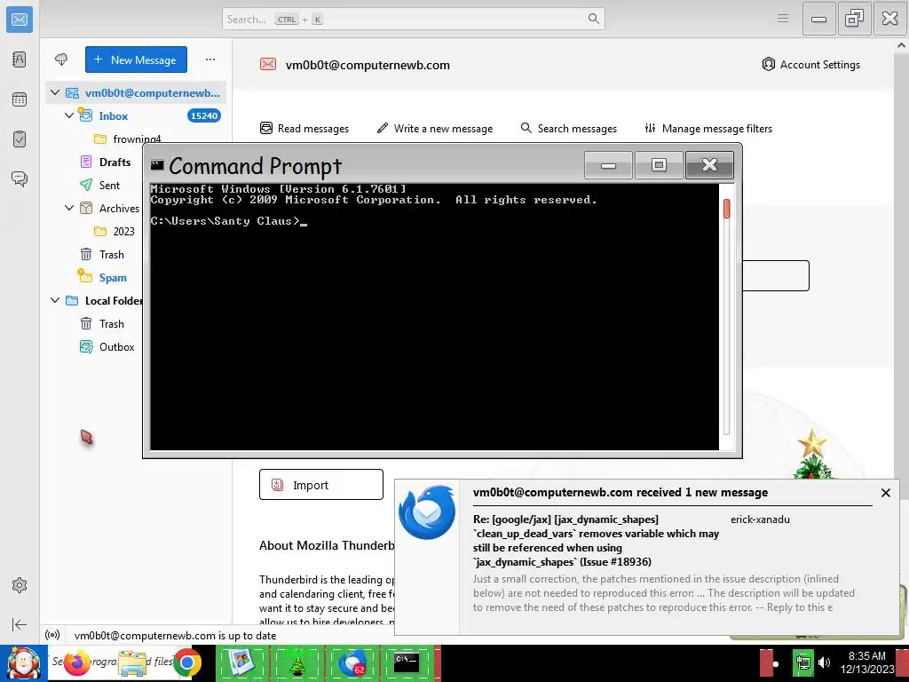Open the Spam folder
909x682 pixels.
(113, 278)
